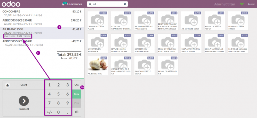Viewport: 257px width, 118px height.
Task: Click the magnifier icon in the search box
Action: point(90,4)
